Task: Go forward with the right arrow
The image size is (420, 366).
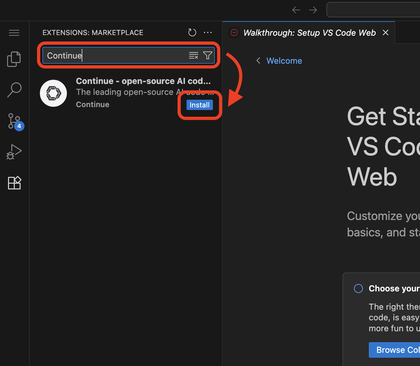Action: pyautogui.click(x=313, y=10)
